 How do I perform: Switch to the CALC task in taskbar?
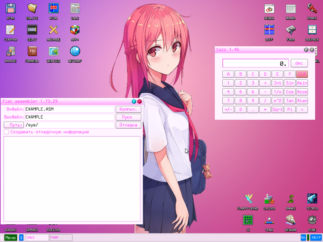click(x=37, y=238)
